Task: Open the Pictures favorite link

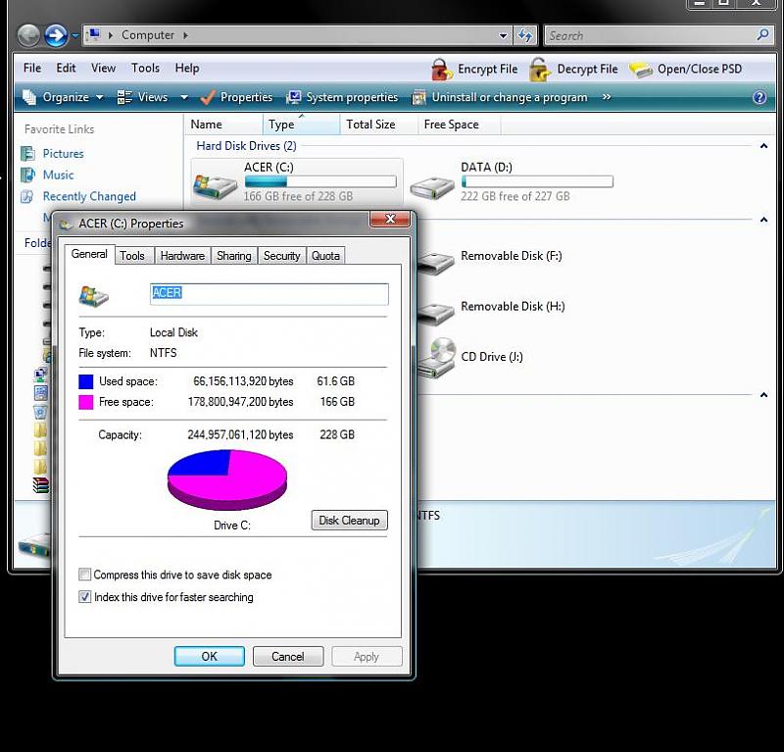Action: pyautogui.click(x=63, y=154)
